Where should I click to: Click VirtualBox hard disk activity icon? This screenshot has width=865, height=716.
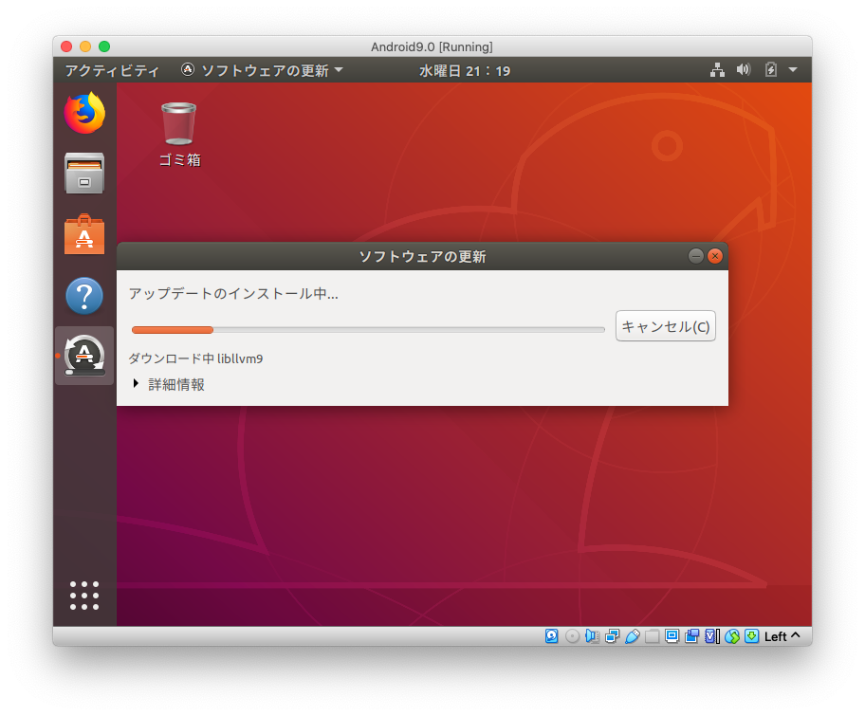[552, 636]
